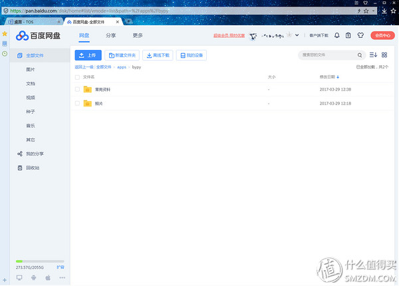Tick the select-all checkbox beside 文件名
Viewport: 399px width, 286px height.
(x=77, y=77)
